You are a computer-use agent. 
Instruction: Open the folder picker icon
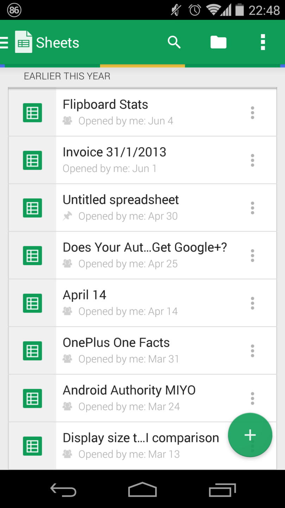point(218,42)
